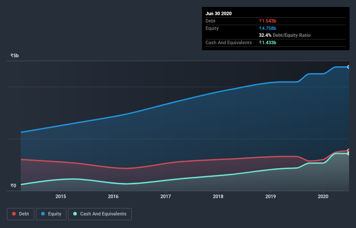356x228 pixels.
Task: Click the ₹5b y-axis label
Action: pos(15,55)
